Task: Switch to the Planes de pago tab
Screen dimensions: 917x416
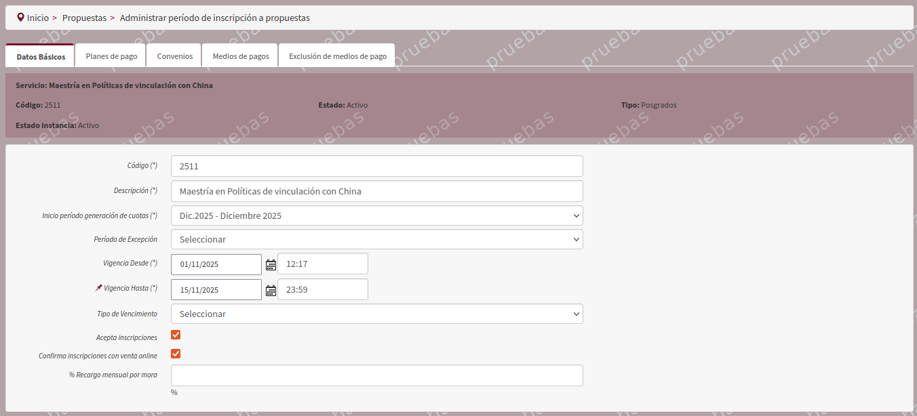Action: tap(111, 56)
